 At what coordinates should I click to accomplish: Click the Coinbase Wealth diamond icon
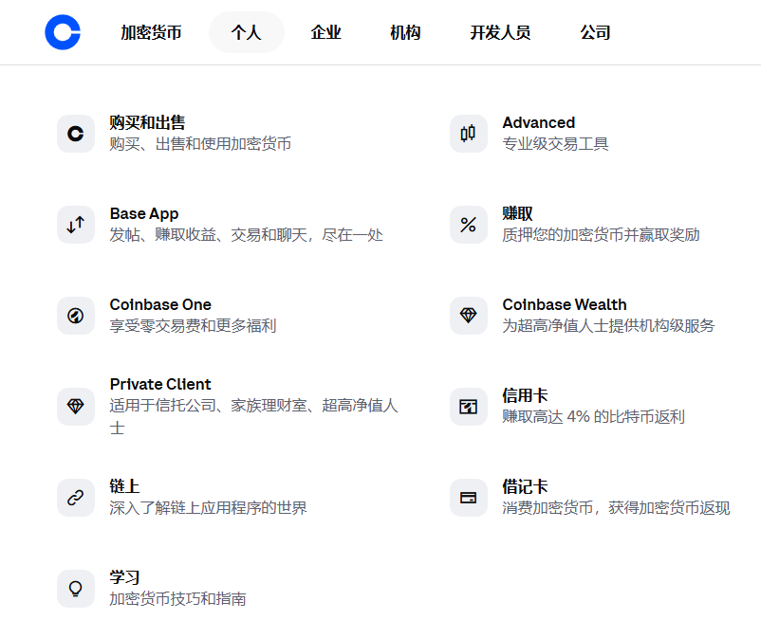coord(469,316)
